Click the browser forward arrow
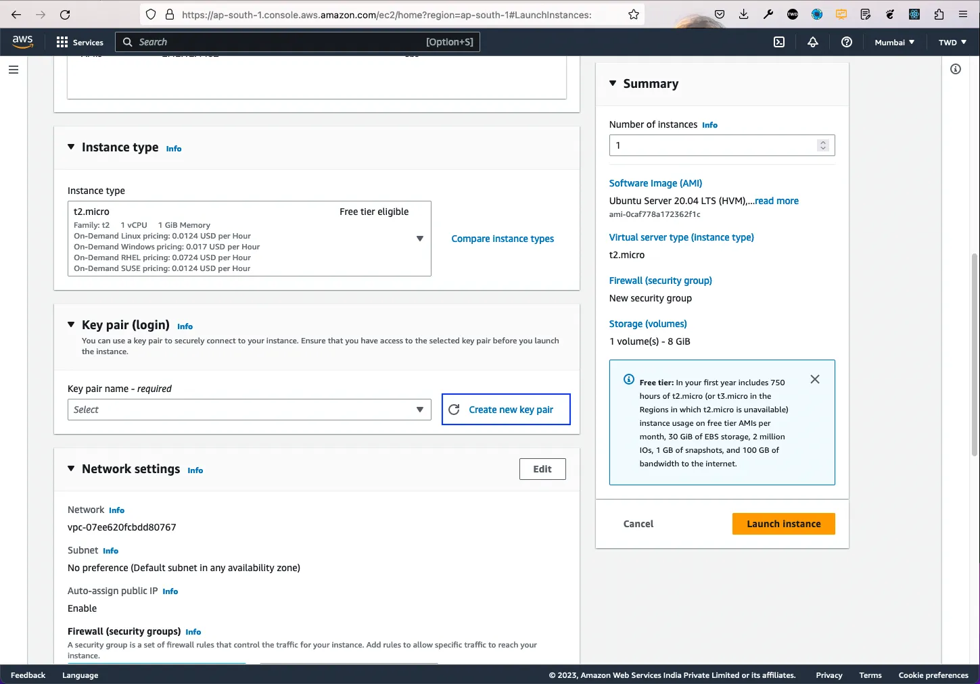Image resolution: width=980 pixels, height=684 pixels. click(x=41, y=14)
